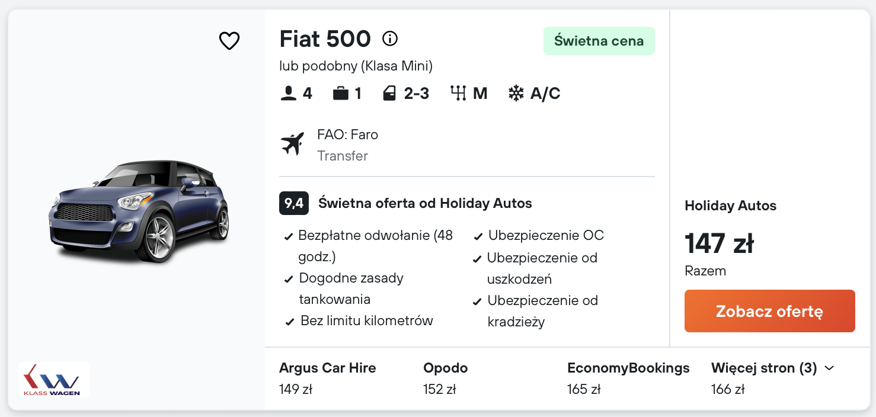Click the Świetna cena badge

599,41
